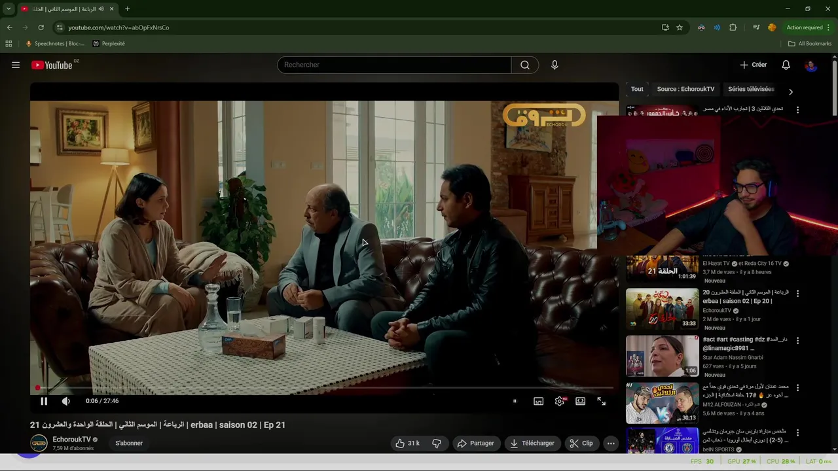Open a new browser tab
Viewport: 838px width, 471px height.
[x=127, y=9]
